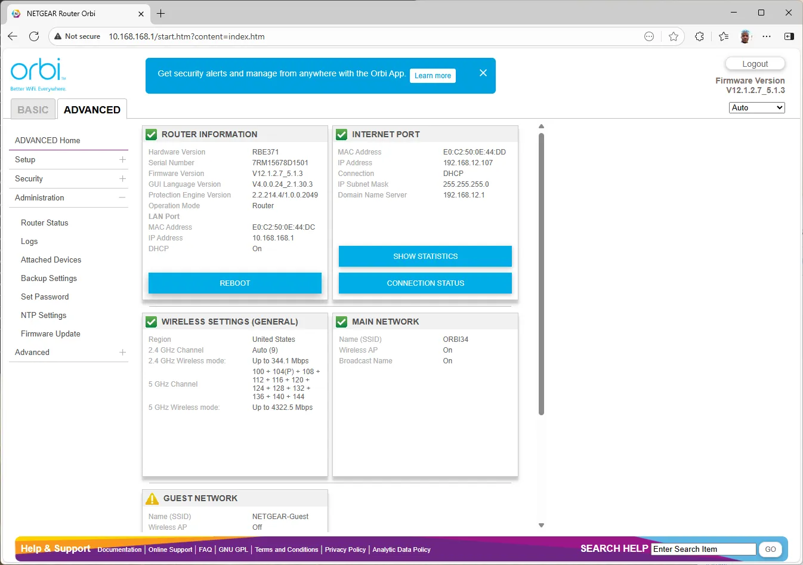
Task: Click the browser address bar URL
Action: (187, 36)
